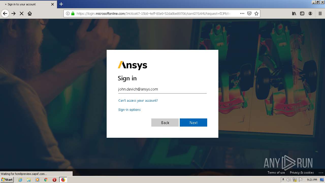Open the browser home page

tap(30, 13)
